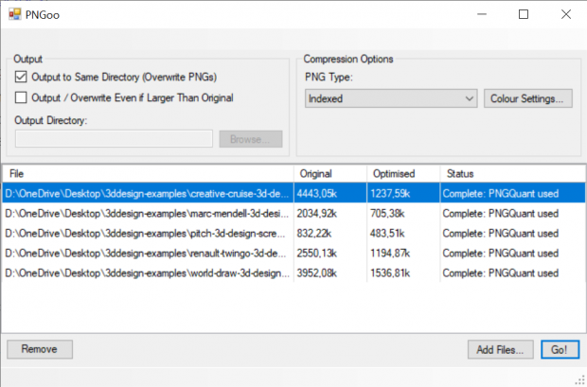Select the creative-cruise-3d file row

pos(147,194)
